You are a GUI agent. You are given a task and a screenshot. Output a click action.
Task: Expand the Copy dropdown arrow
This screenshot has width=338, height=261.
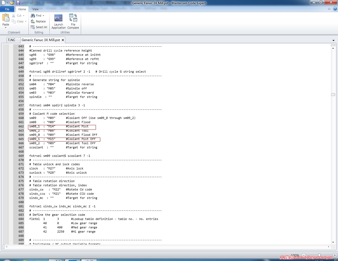26,21
